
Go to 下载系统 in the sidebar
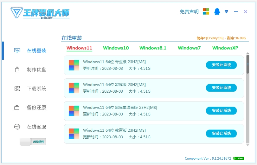pos(36,89)
